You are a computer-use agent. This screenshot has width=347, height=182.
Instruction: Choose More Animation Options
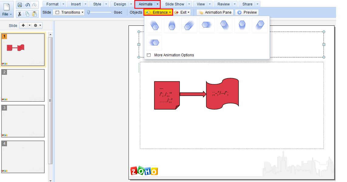[174, 55]
